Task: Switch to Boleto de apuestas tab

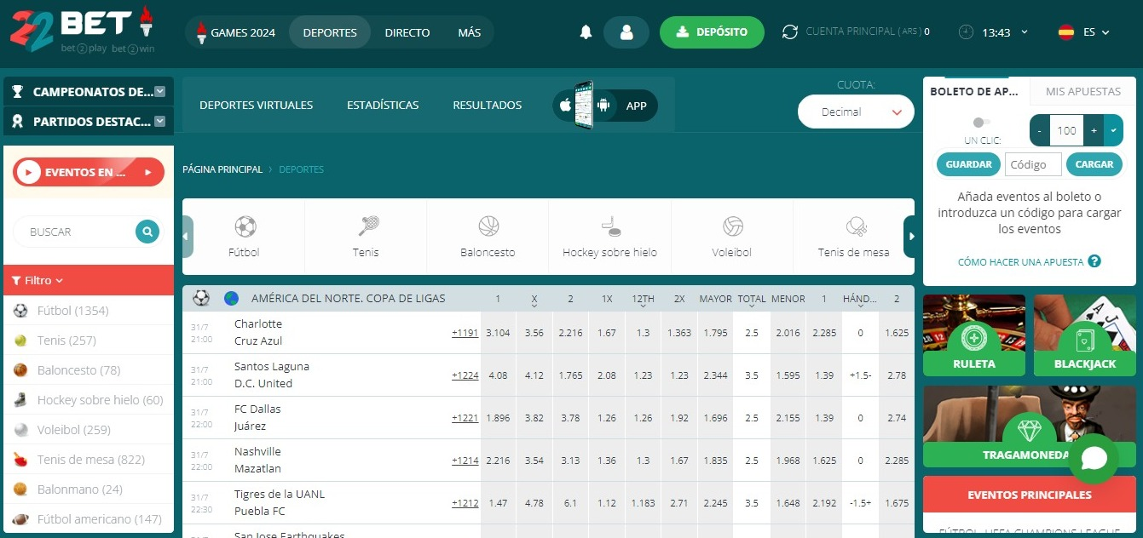Action: point(974,91)
